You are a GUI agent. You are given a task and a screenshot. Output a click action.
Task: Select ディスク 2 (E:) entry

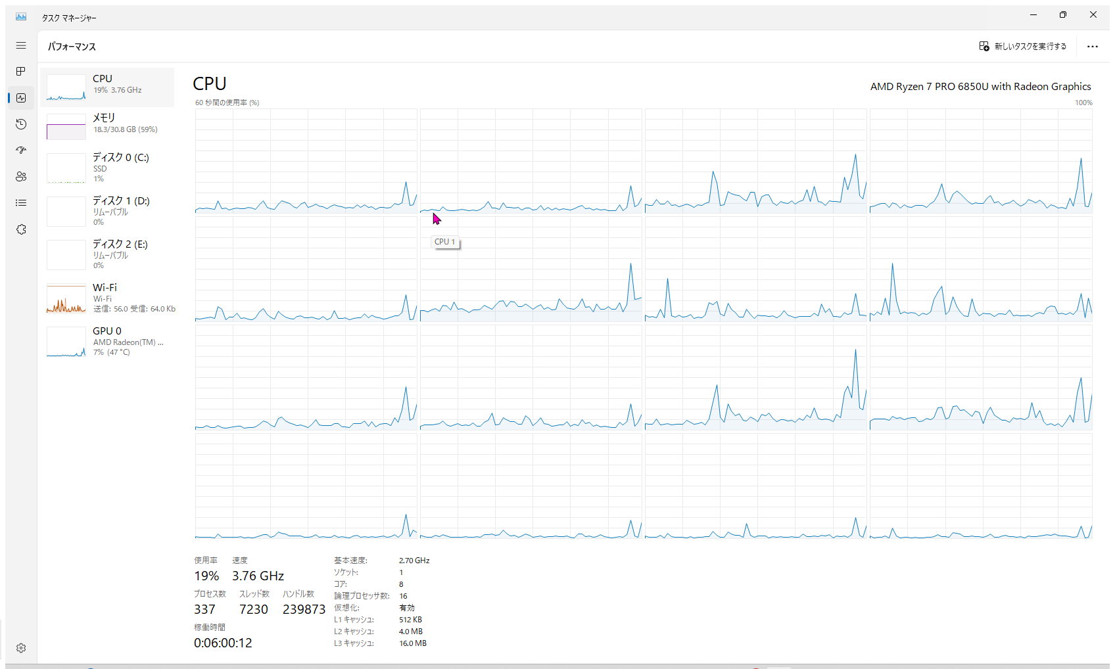point(107,254)
